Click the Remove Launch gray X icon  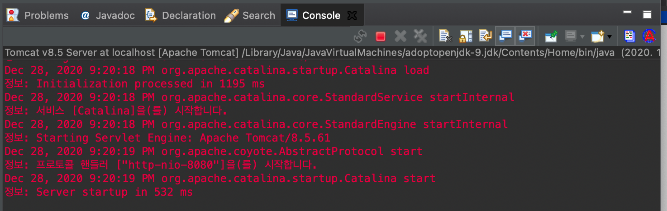(400, 36)
